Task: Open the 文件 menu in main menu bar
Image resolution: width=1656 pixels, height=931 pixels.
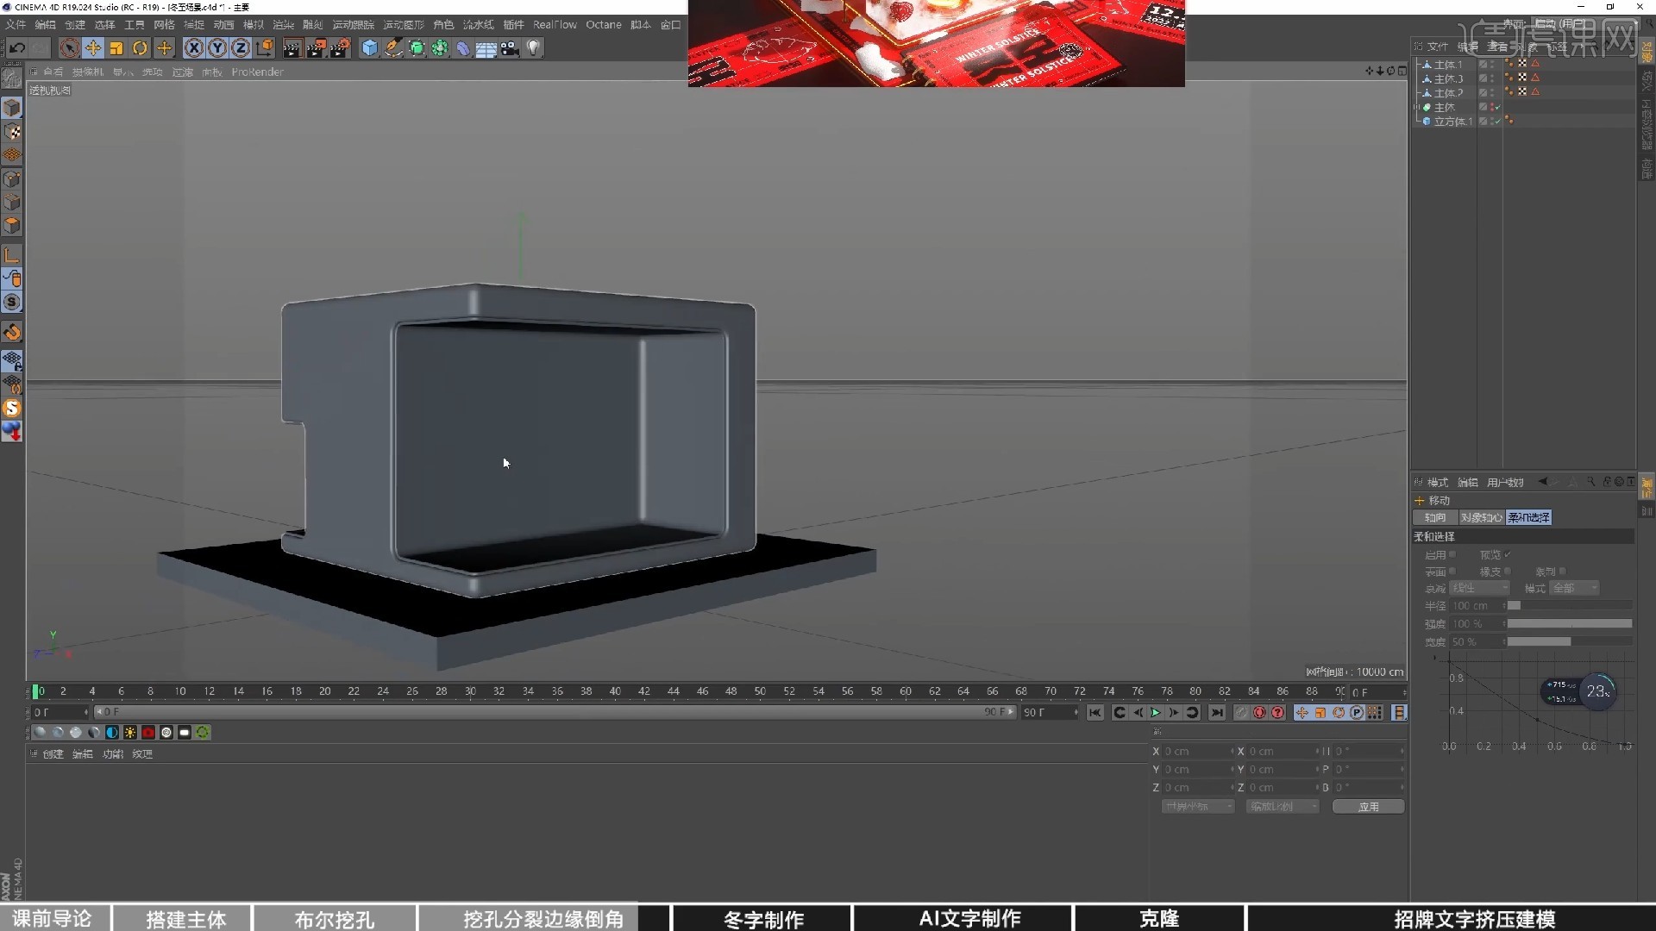Action: pyautogui.click(x=16, y=25)
